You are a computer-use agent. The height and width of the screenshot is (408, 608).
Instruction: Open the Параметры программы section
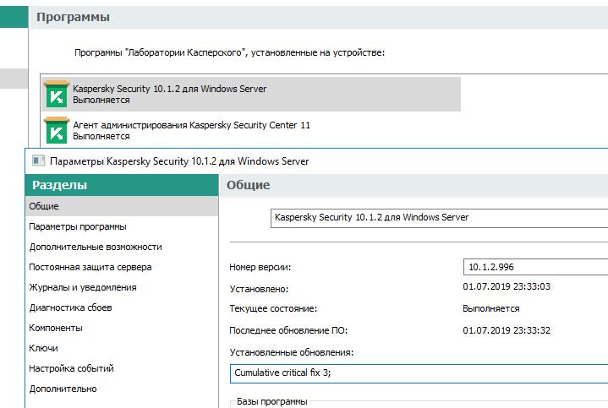(x=78, y=226)
